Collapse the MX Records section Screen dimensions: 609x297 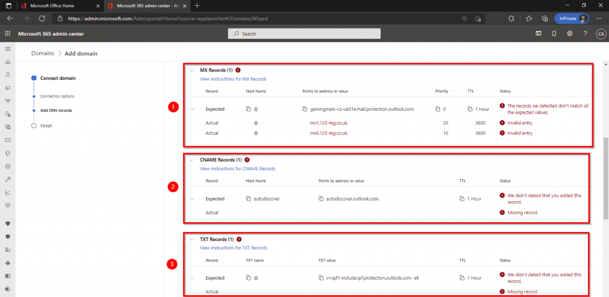click(191, 71)
